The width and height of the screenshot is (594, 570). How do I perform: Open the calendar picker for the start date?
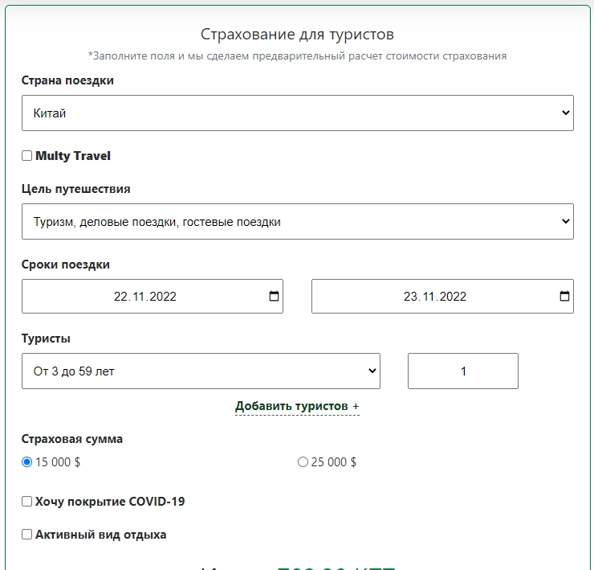tap(274, 296)
